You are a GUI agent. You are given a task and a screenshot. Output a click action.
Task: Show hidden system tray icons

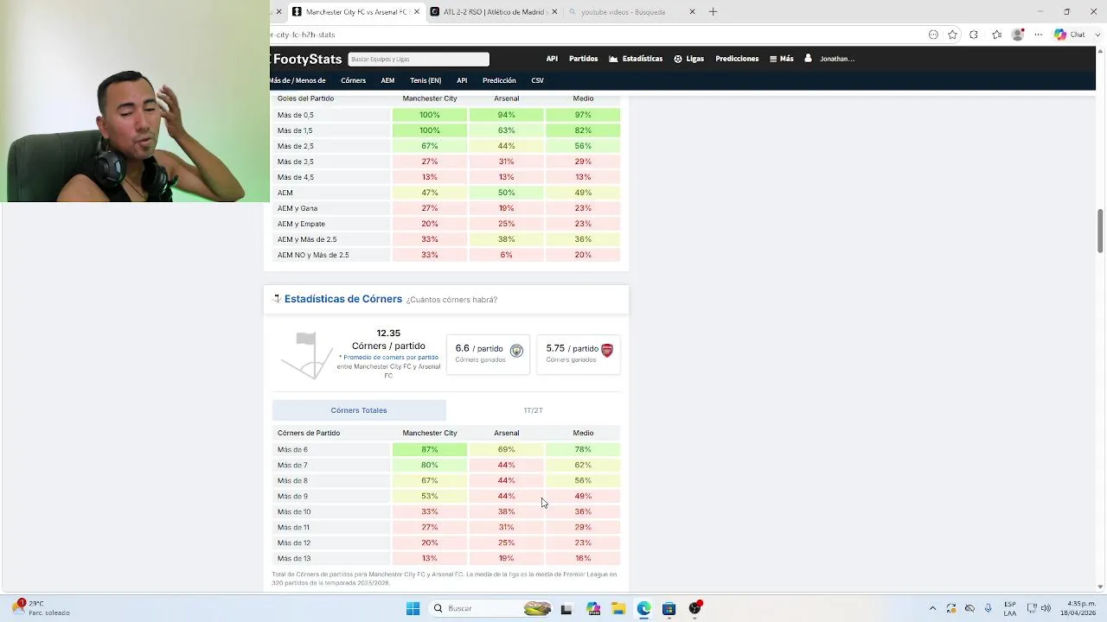point(932,608)
